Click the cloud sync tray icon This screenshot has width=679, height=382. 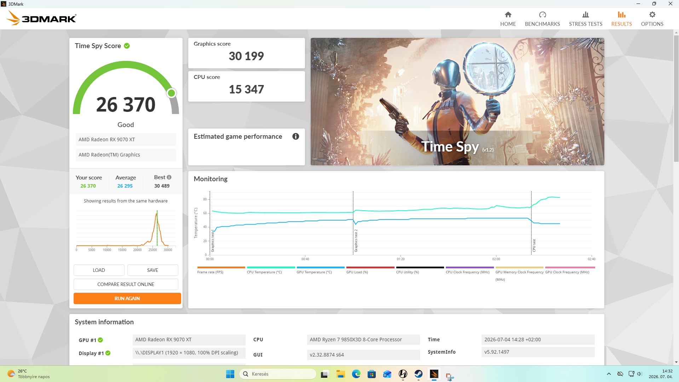[x=620, y=374]
